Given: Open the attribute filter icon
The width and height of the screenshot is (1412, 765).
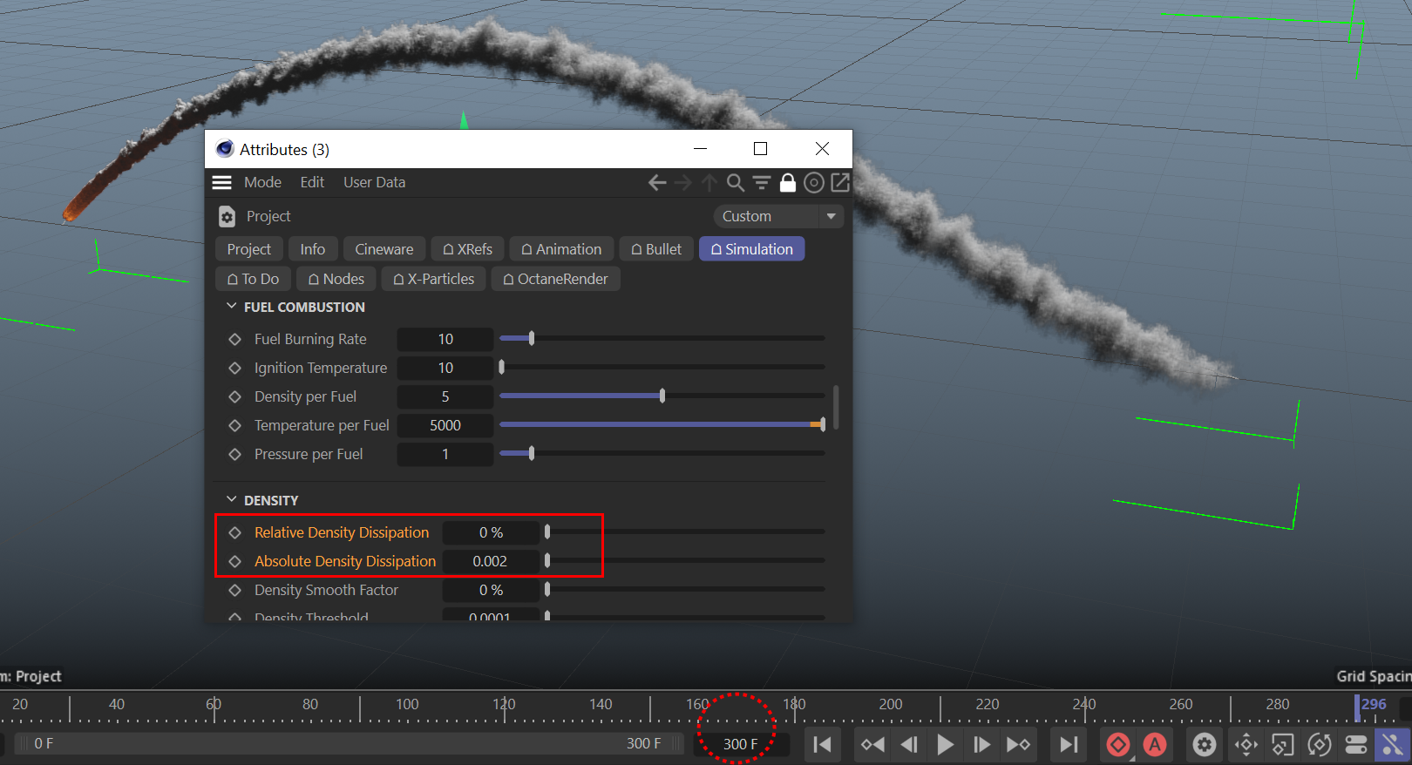Looking at the screenshot, I should coord(762,182).
